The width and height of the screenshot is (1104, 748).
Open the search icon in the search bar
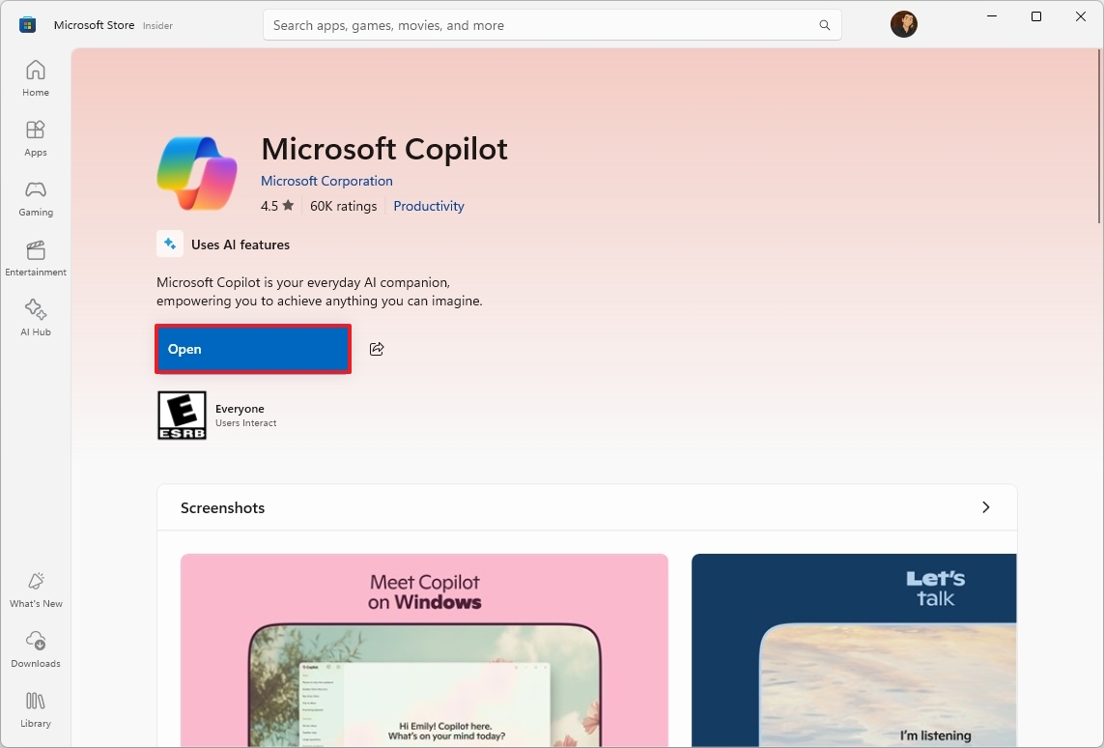823,24
